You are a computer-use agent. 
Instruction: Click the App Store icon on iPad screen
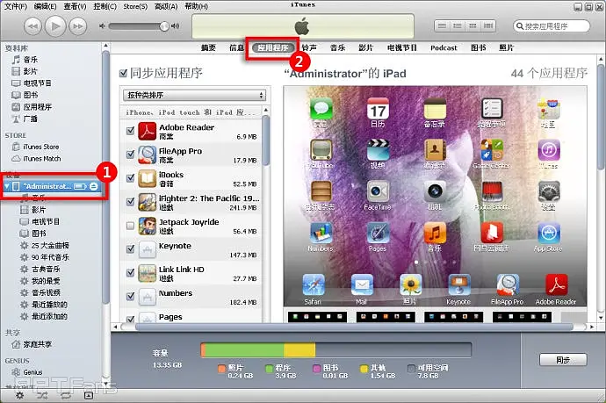click(548, 233)
